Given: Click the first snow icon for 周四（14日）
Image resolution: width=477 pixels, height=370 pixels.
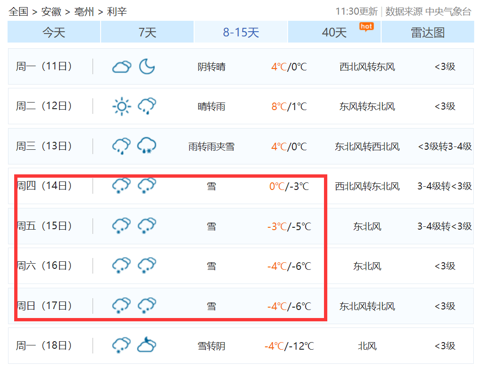Looking at the screenshot, I should [122, 186].
